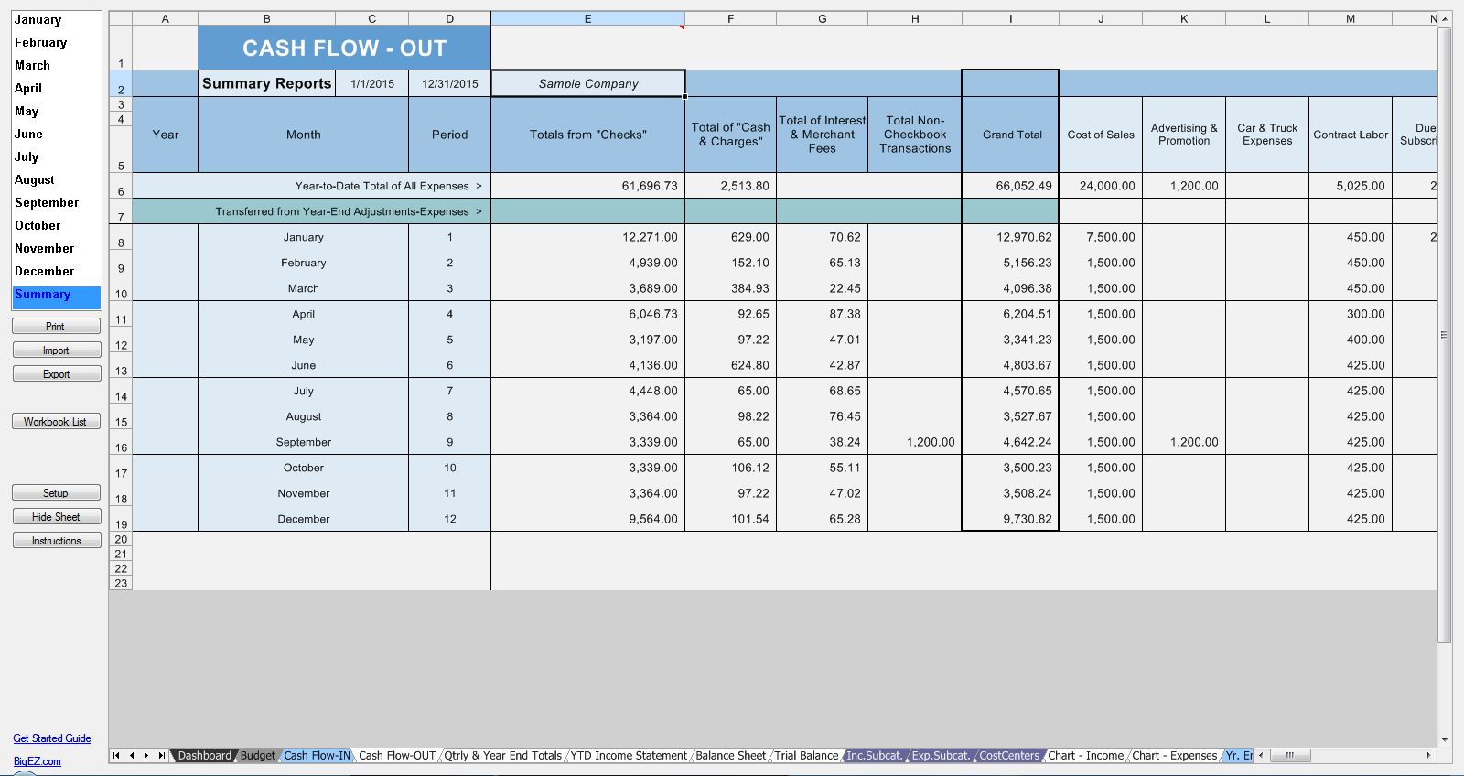Screen dimensions: 1464x776
Task: Open the Chart - Income tab
Action: coord(1085,756)
